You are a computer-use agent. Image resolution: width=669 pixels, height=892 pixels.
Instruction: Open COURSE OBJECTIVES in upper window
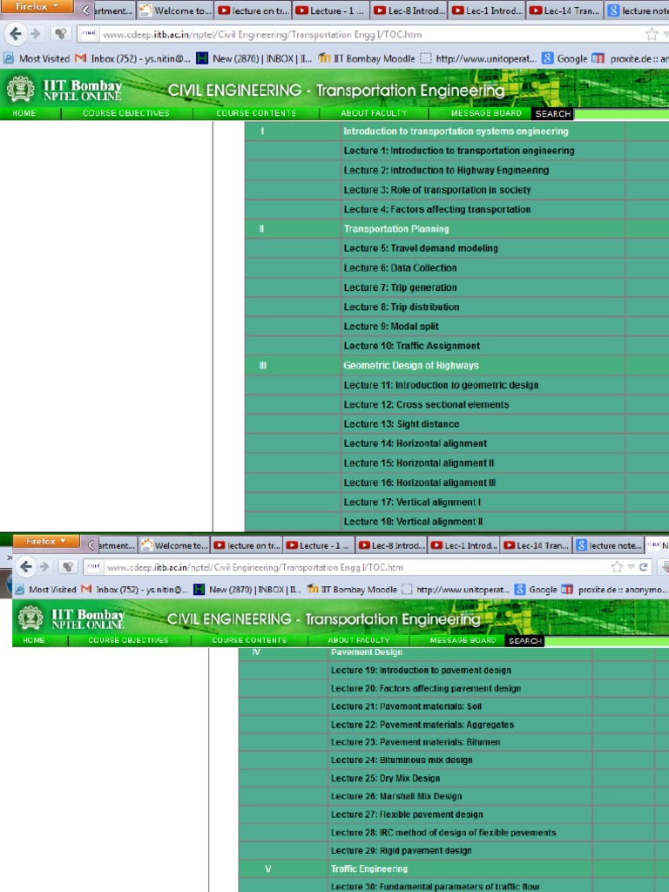(125, 113)
